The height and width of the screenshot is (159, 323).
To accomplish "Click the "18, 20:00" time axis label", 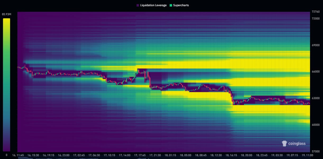I will 246,155.
